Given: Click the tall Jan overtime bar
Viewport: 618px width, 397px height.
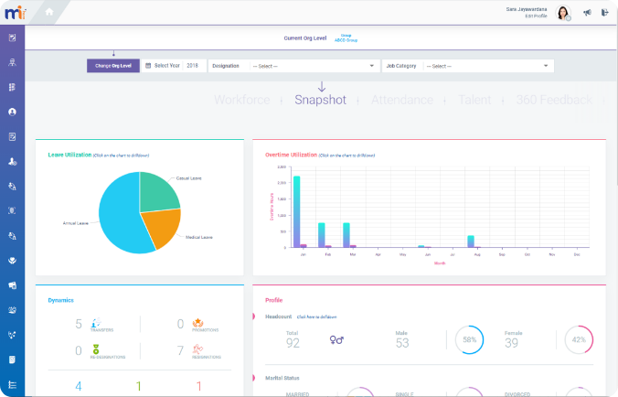Looking at the screenshot, I should (297, 211).
